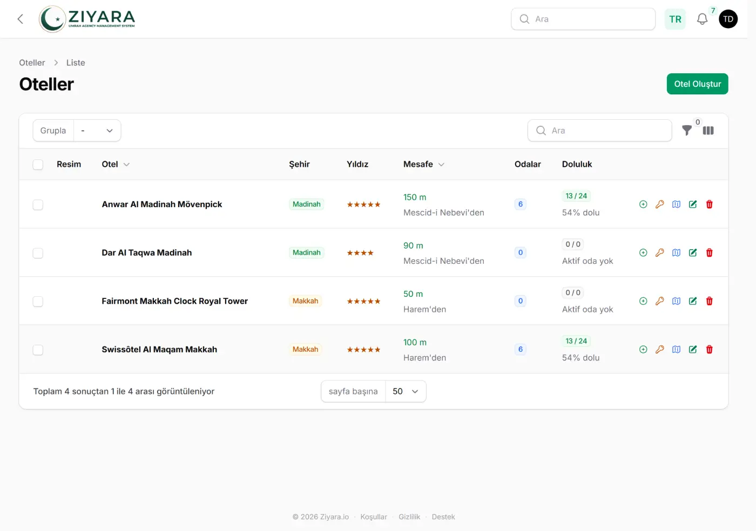Image resolution: width=756 pixels, height=531 pixels.
Task: Click the Şehir column header
Action: pos(299,165)
